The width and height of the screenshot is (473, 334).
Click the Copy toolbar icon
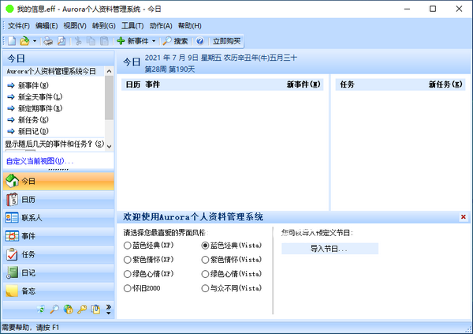[91, 41]
